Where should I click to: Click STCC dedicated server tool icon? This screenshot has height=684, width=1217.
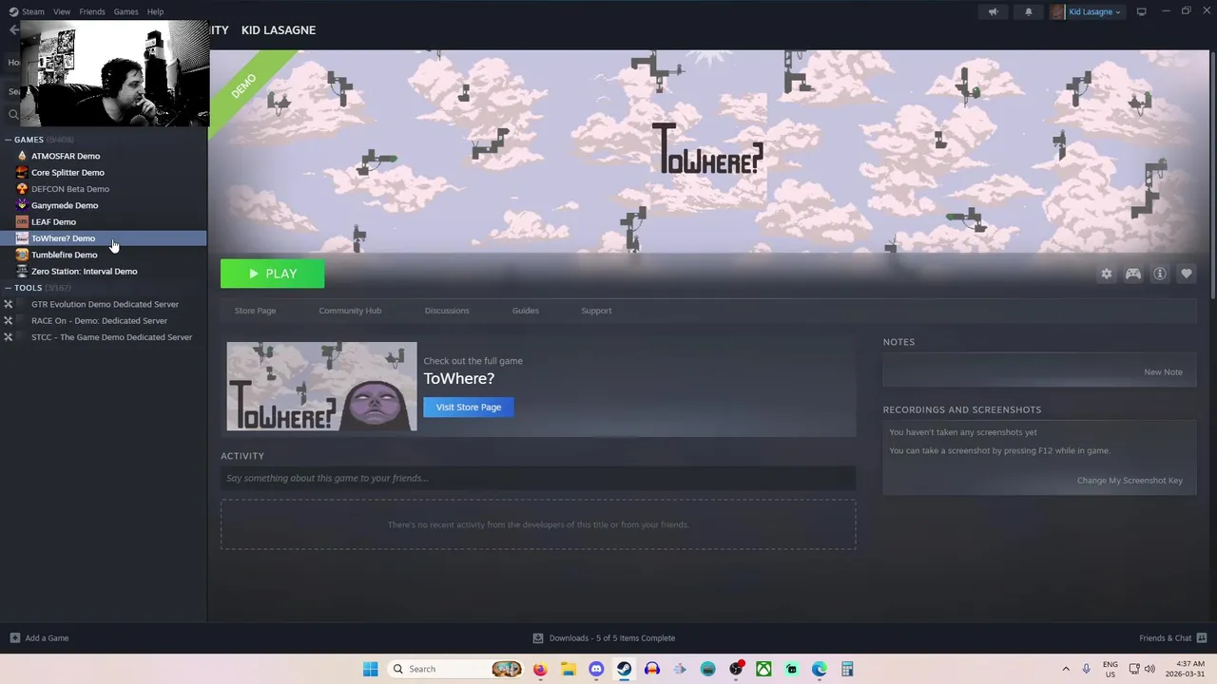(x=9, y=337)
